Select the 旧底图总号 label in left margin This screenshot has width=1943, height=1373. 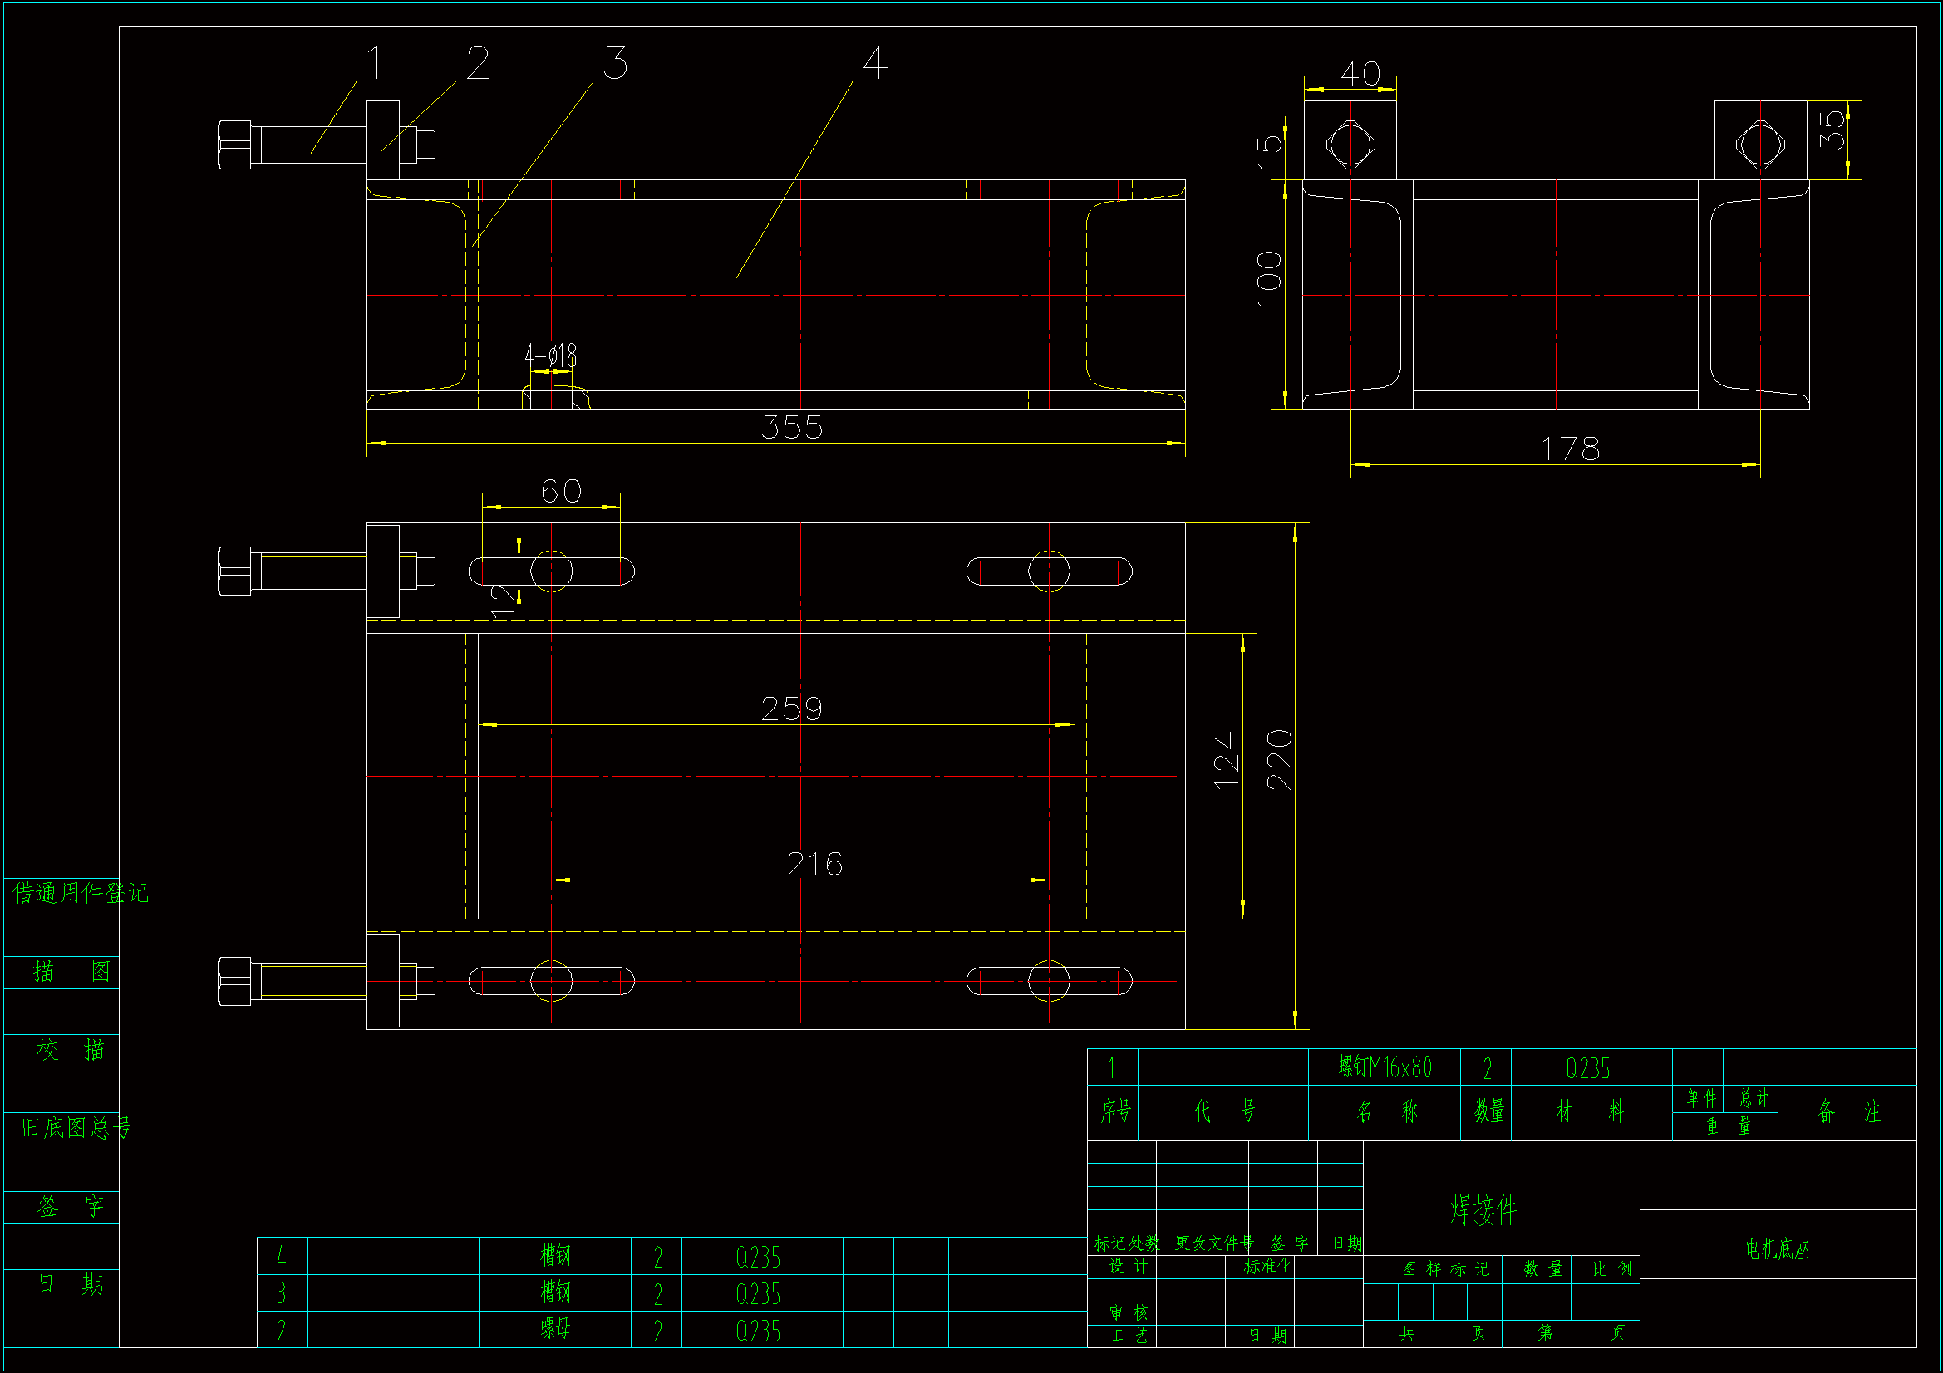click(76, 1129)
